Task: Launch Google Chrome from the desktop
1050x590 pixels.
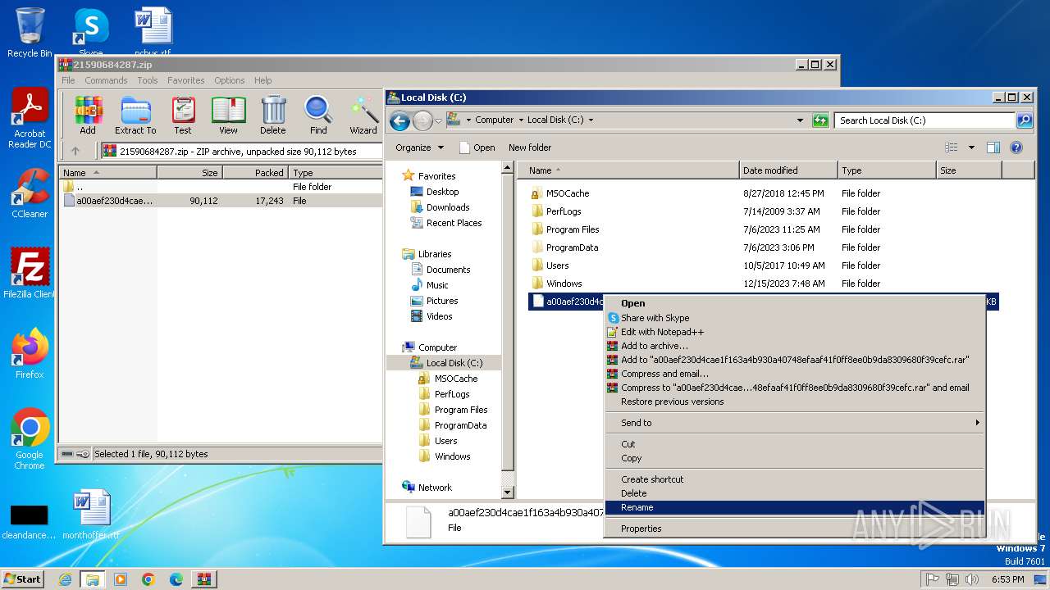Action: pyautogui.click(x=30, y=438)
